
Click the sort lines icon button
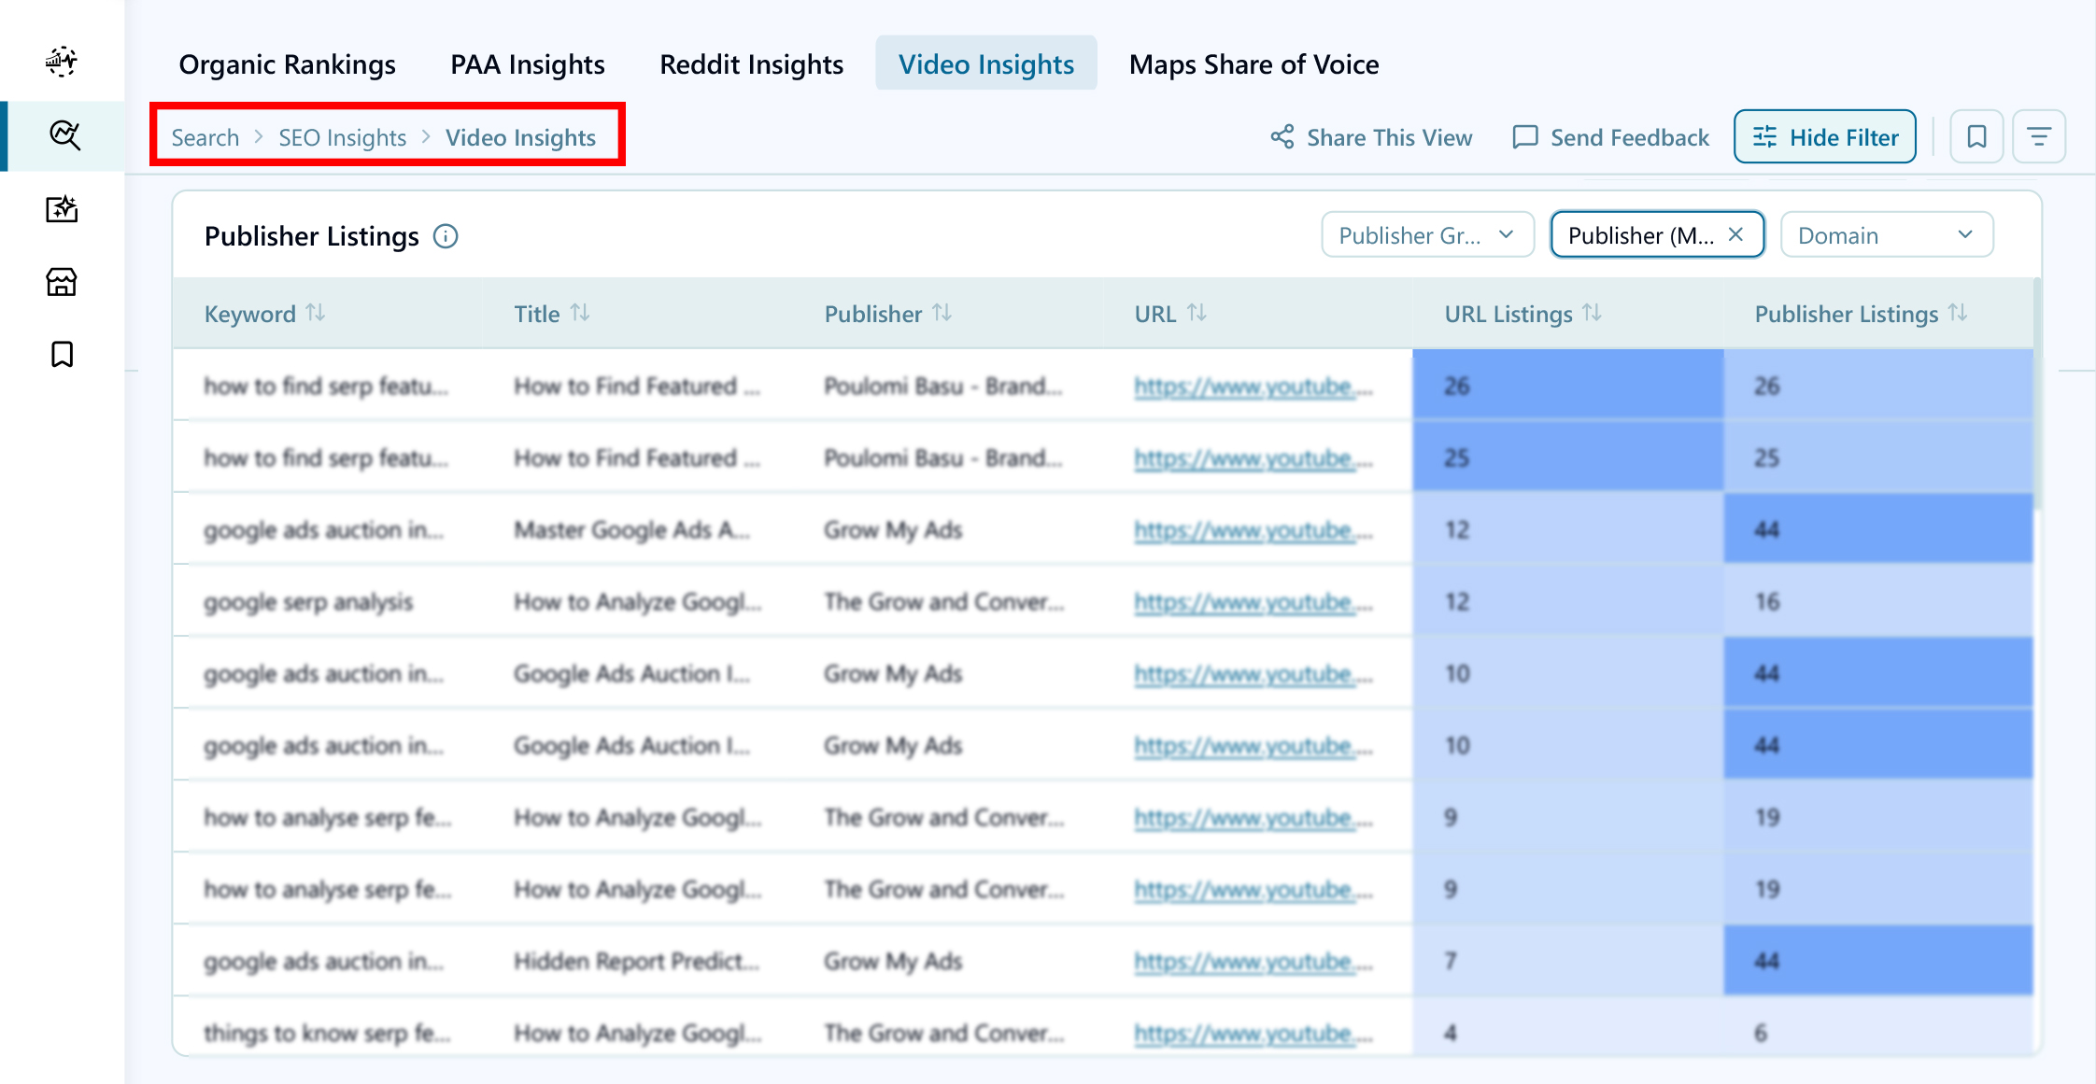2039,137
